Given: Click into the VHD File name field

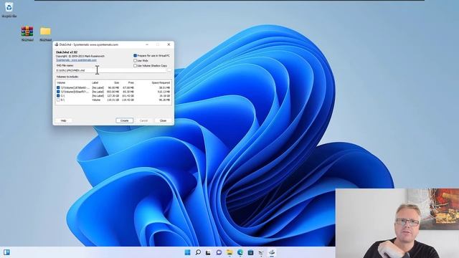Looking at the screenshot, I should 111,70.
